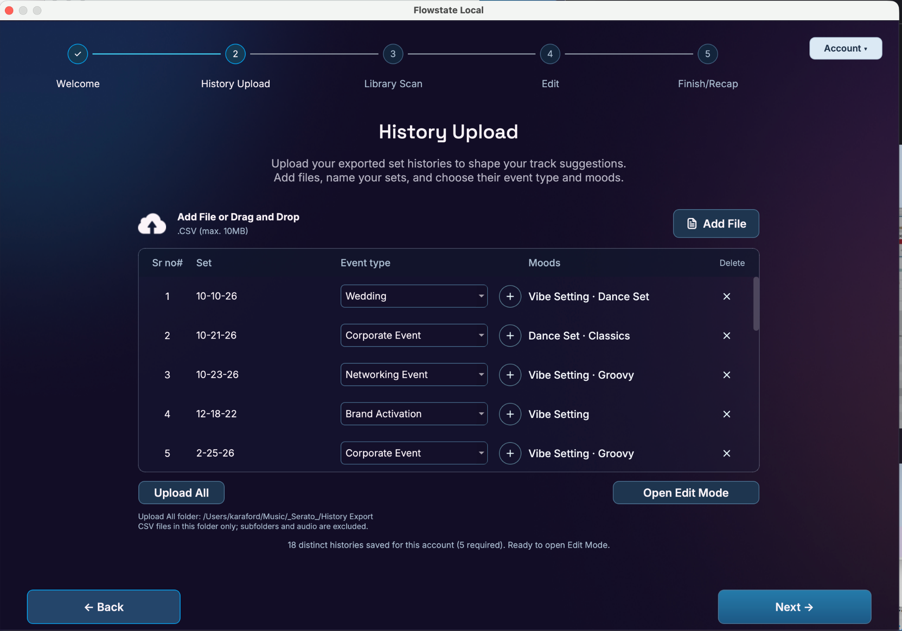This screenshot has height=631, width=902.
Task: Open the Wedding event type dropdown
Action: (x=414, y=296)
